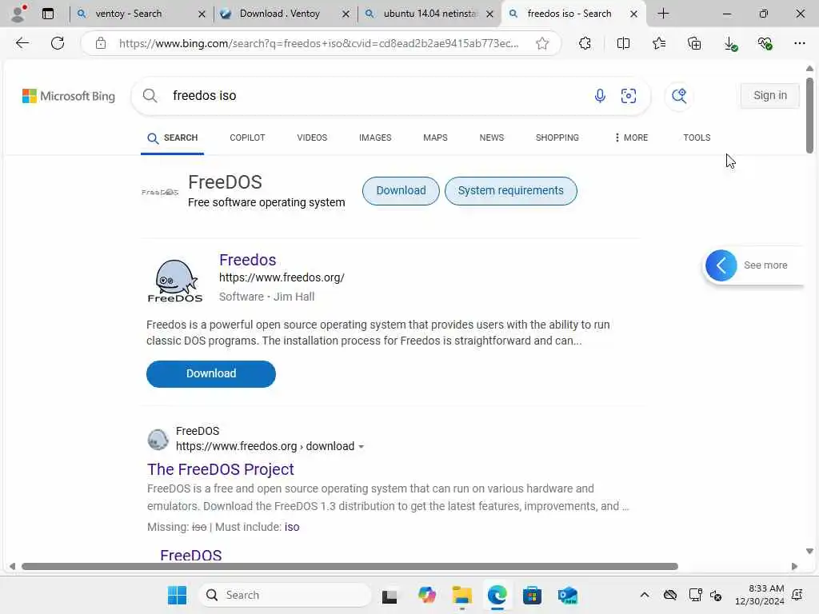The height and width of the screenshot is (614, 819).
Task: Close the ventoy - Search tab
Action: click(x=202, y=14)
